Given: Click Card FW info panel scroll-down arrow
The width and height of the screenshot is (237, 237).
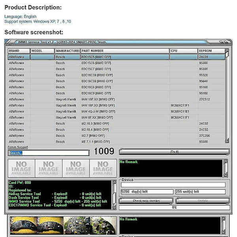Looking at the screenshot, I should coord(115,207).
